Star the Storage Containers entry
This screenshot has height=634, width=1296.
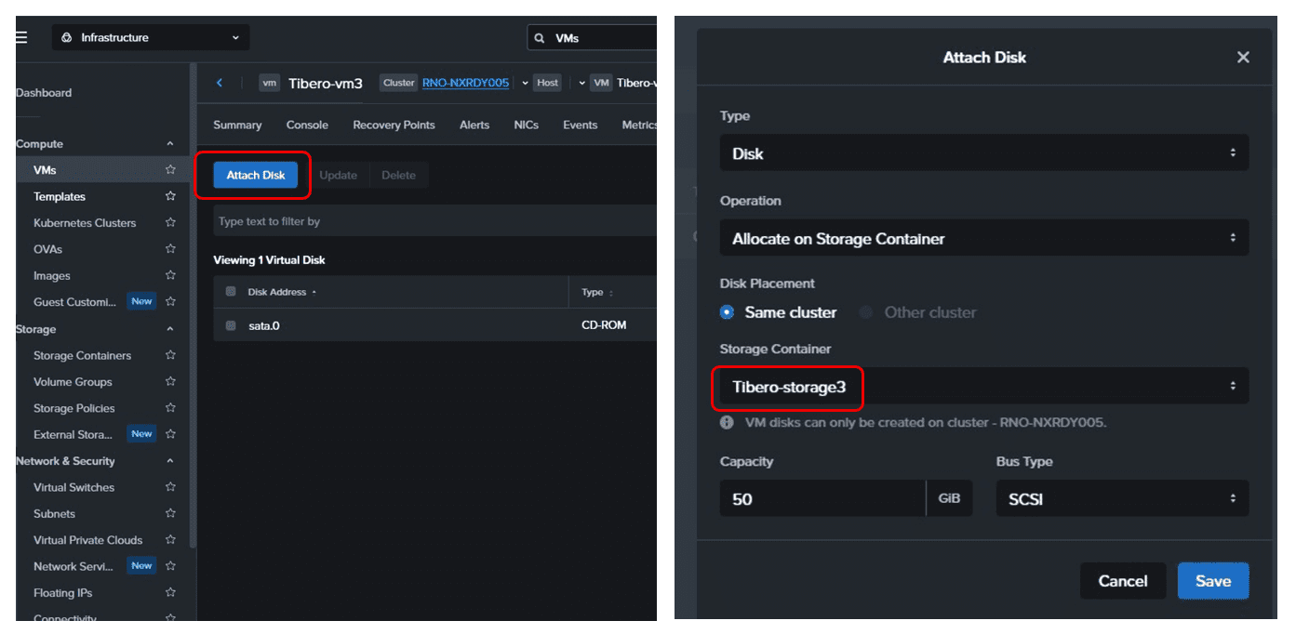coord(170,355)
